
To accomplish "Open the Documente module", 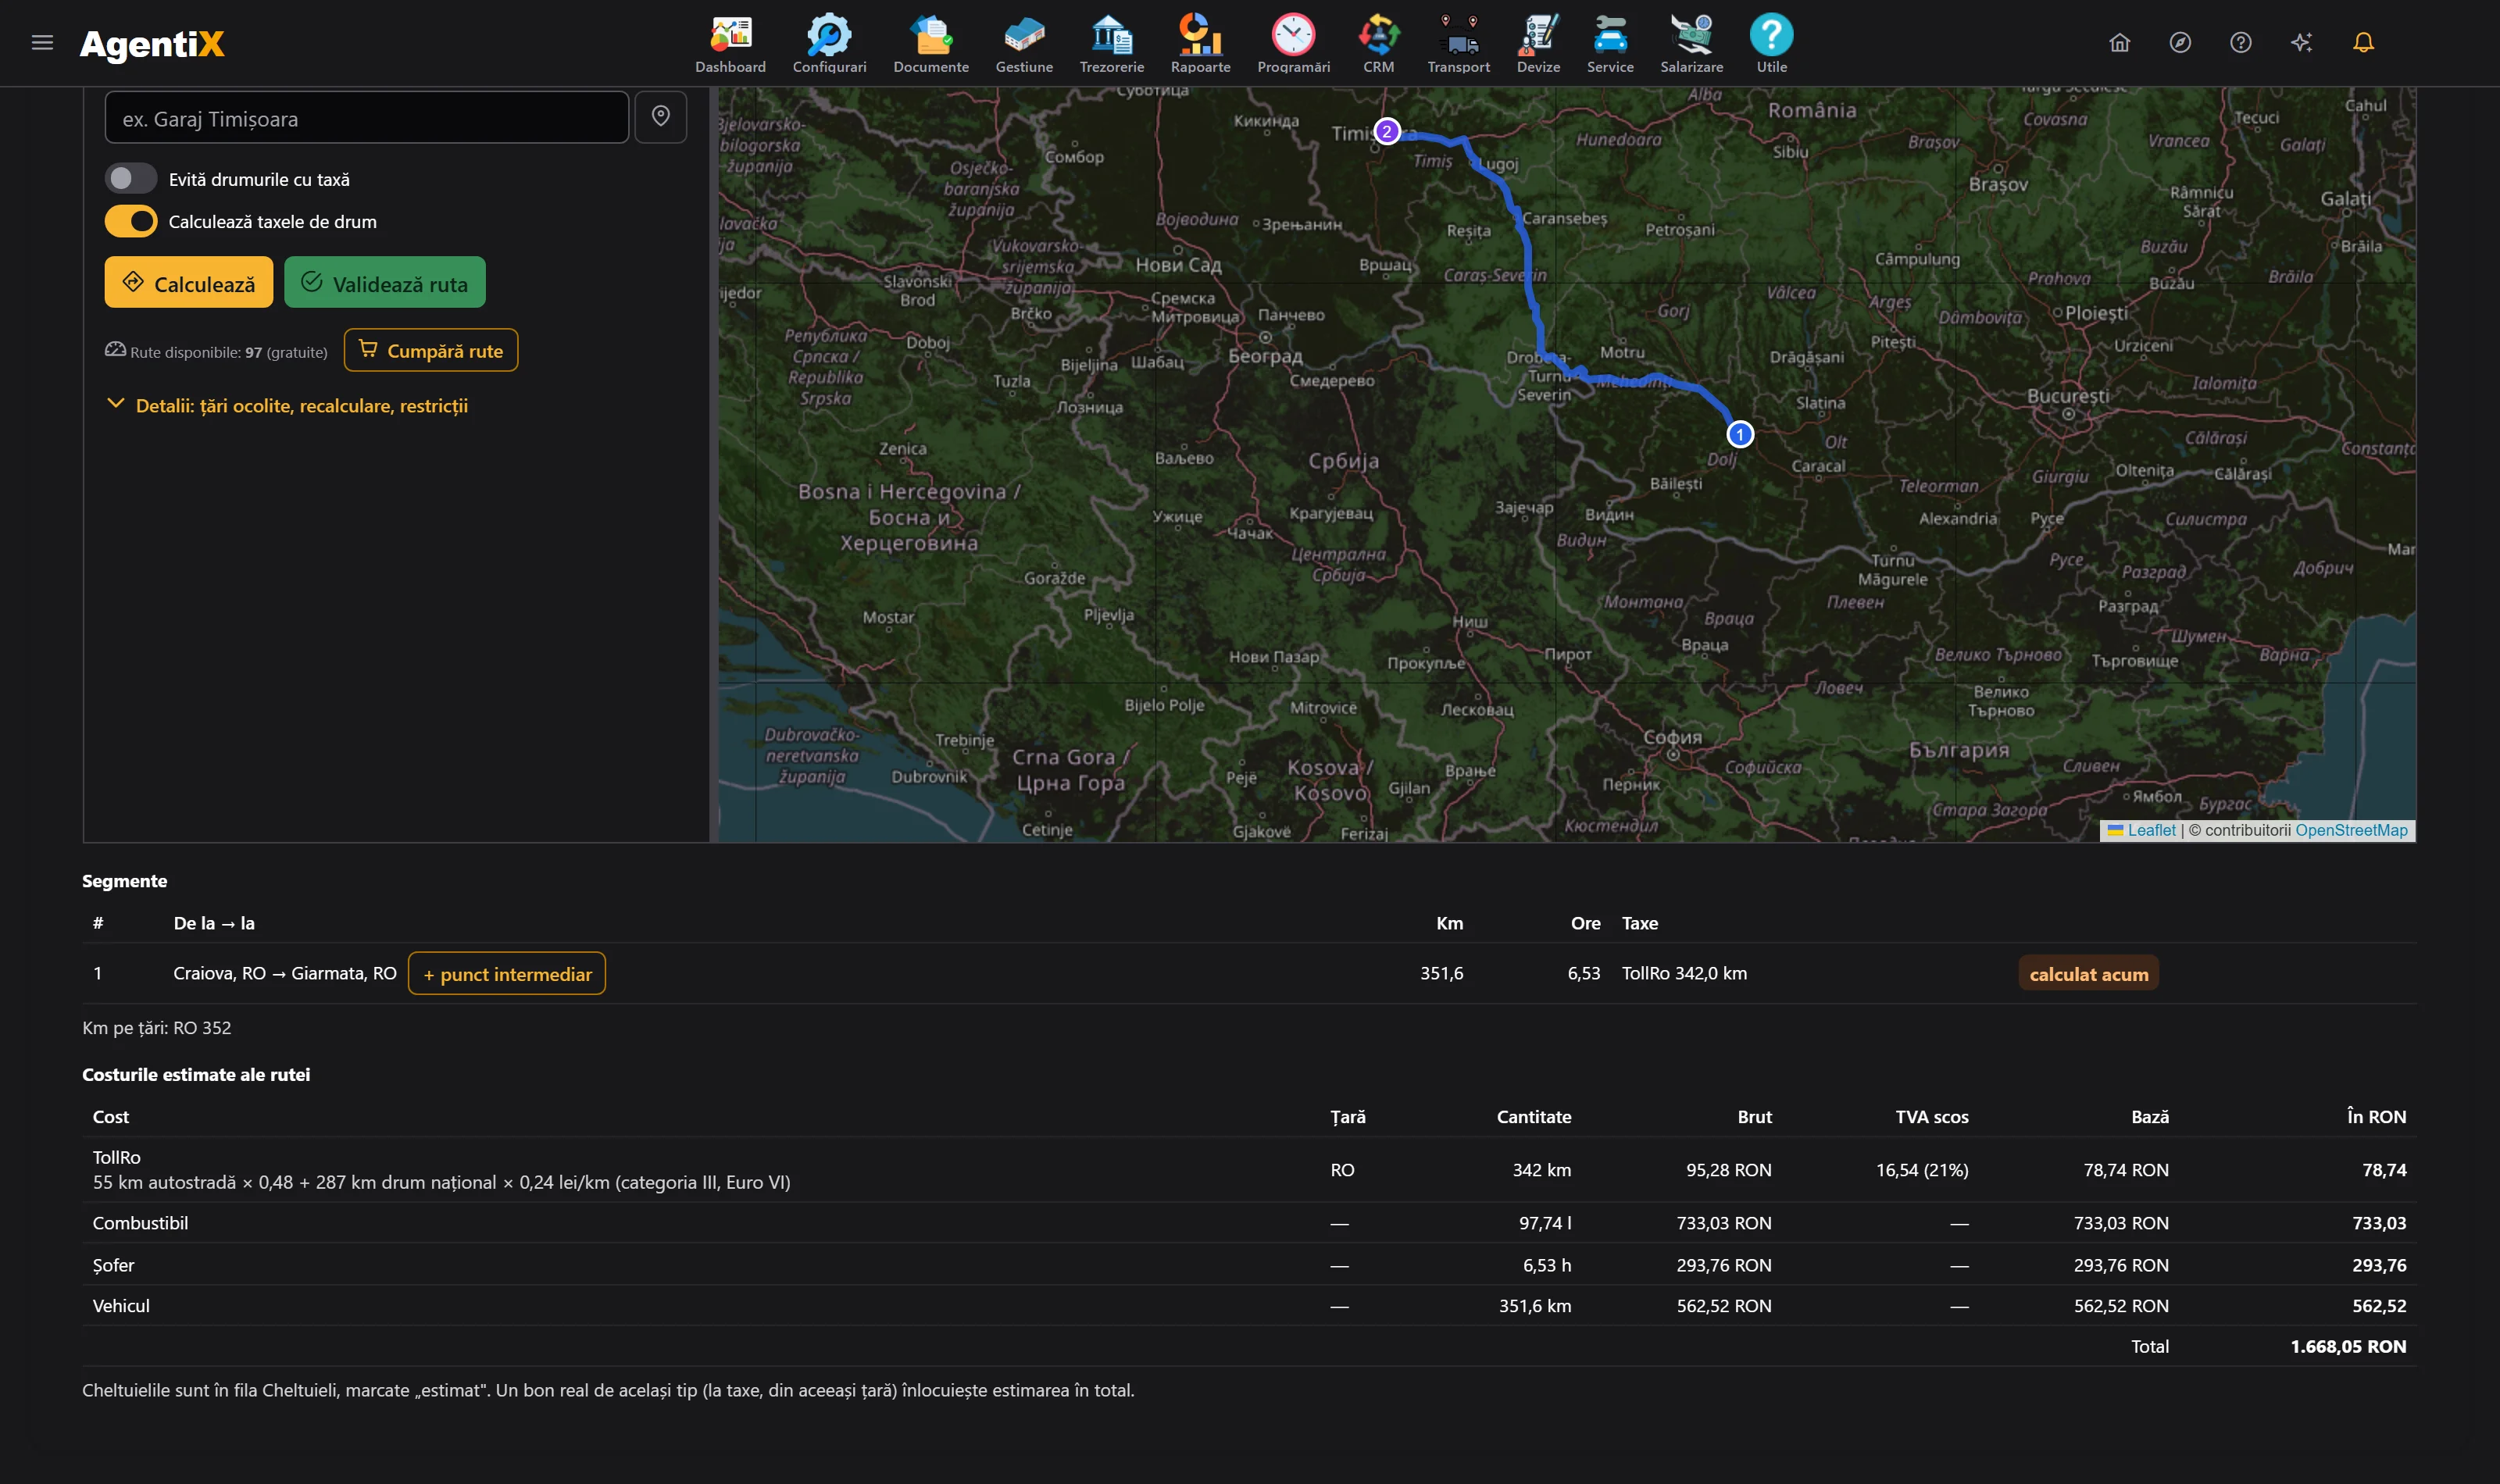I will click(x=930, y=44).
